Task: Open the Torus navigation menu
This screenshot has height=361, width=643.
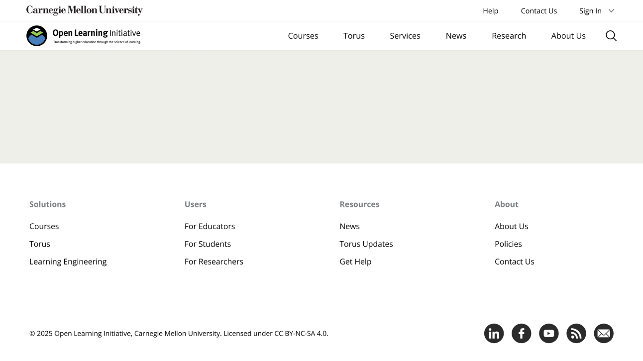Action: tap(354, 36)
